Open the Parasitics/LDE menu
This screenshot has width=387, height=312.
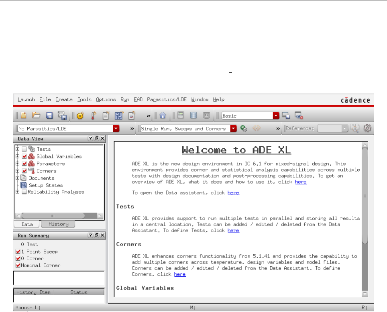click(x=167, y=99)
